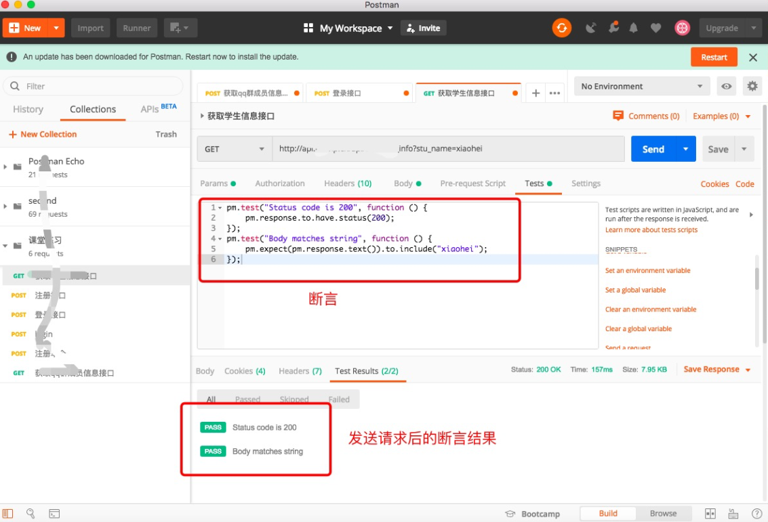The width and height of the screenshot is (768, 522).
Task: Show Failed test results filter
Action: pyautogui.click(x=339, y=399)
